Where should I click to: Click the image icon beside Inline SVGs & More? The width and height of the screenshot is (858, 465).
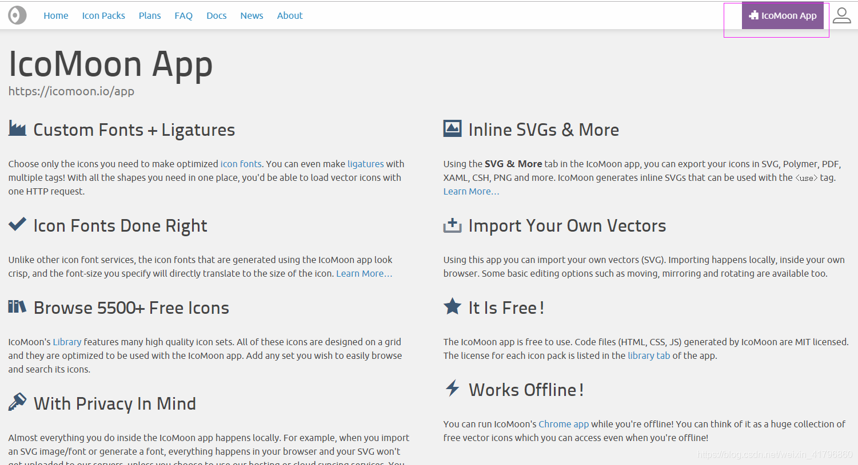click(x=452, y=128)
